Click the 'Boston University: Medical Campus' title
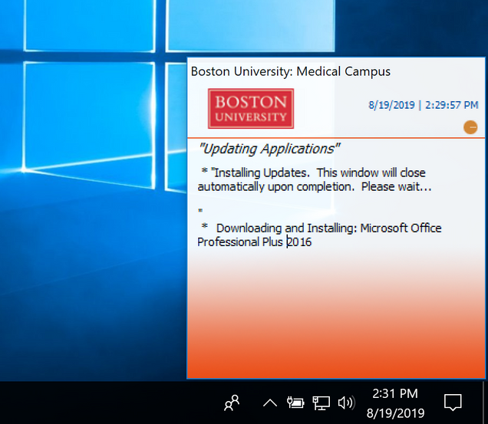 tap(290, 71)
